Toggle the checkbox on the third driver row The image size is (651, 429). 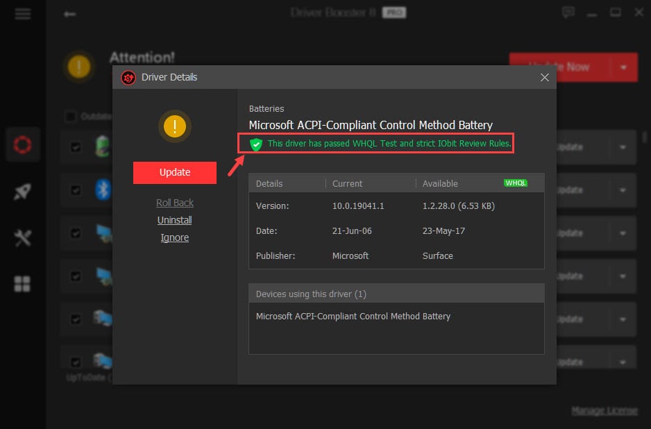tap(76, 233)
